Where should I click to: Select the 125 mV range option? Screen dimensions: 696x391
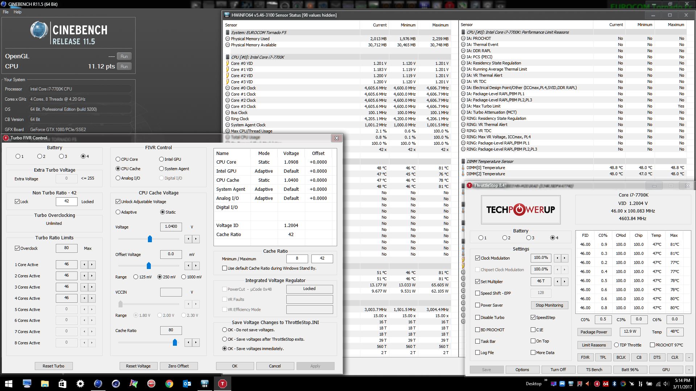pos(136,277)
